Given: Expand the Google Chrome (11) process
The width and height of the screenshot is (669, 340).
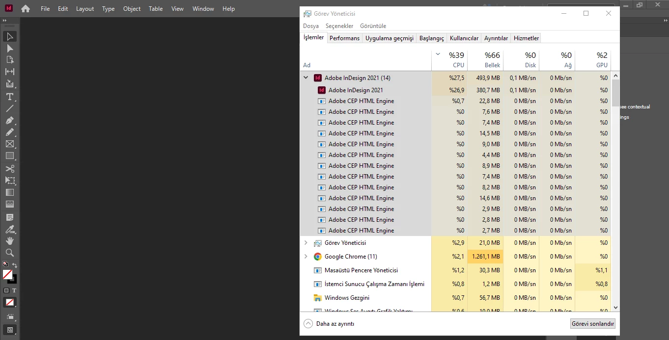Looking at the screenshot, I should [306, 257].
